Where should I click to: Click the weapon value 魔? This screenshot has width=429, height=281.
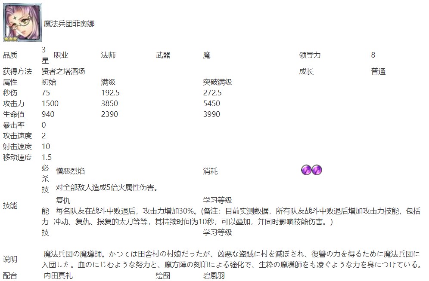point(207,55)
